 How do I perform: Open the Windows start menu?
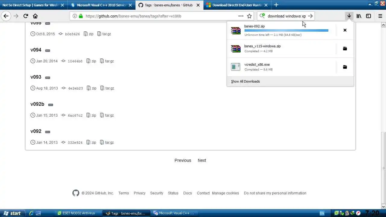pyautogui.click(x=12, y=213)
